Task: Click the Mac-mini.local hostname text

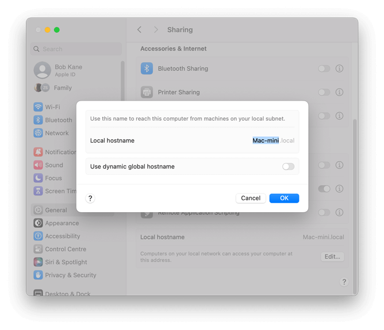Action: [323, 237]
